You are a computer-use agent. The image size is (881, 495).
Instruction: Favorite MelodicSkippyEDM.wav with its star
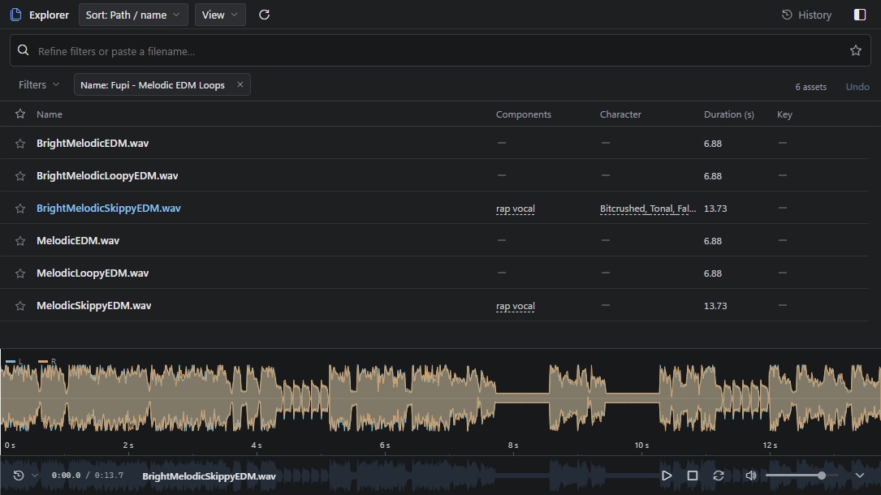(x=20, y=306)
